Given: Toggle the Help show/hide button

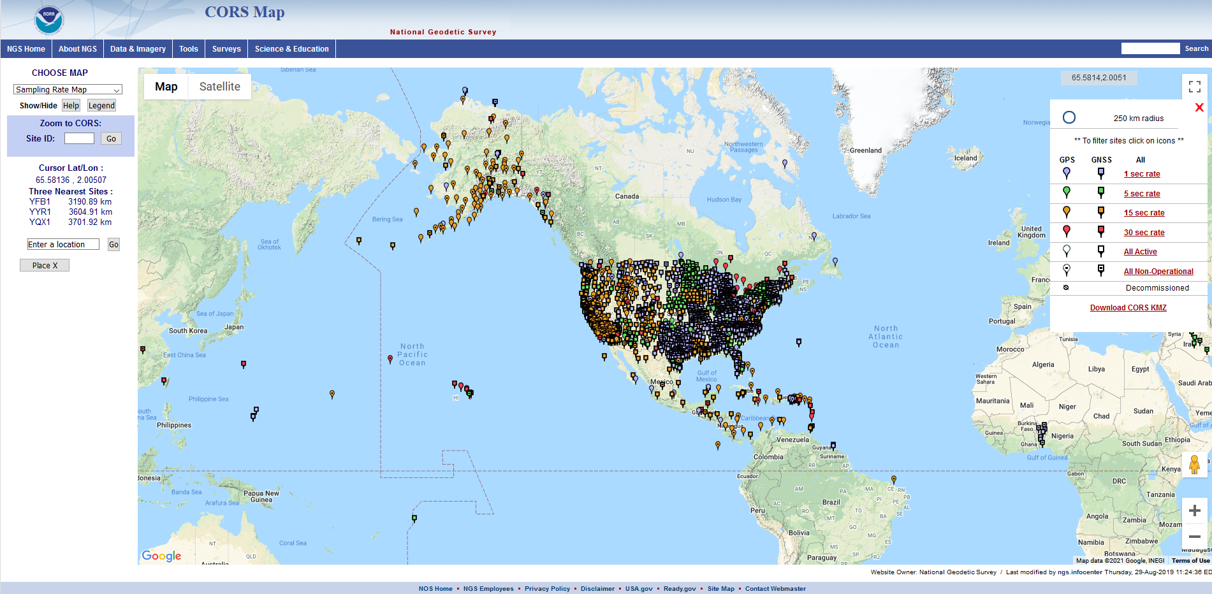Looking at the screenshot, I should point(71,106).
